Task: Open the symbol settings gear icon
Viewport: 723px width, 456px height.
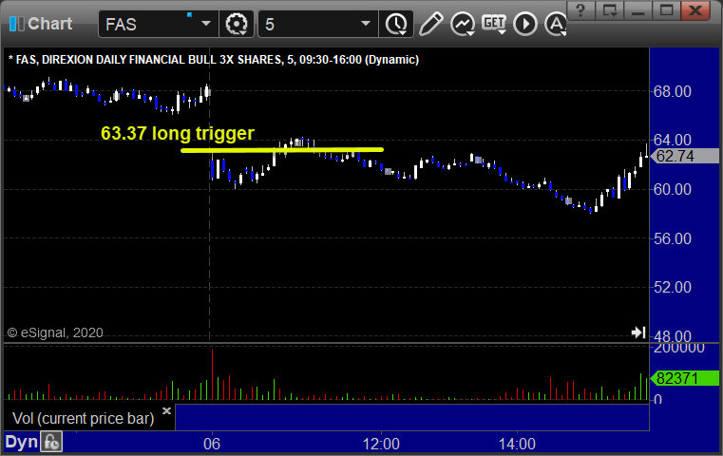Action: click(x=237, y=24)
